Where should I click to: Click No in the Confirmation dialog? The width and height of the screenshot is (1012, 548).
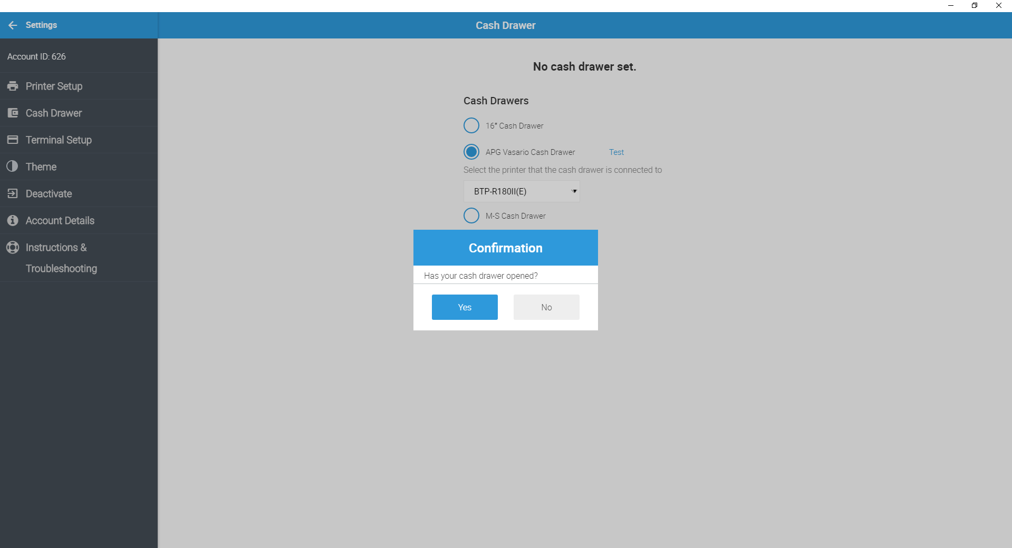click(546, 307)
